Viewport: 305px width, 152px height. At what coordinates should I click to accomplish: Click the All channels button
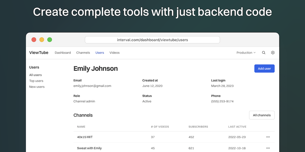click(262, 115)
